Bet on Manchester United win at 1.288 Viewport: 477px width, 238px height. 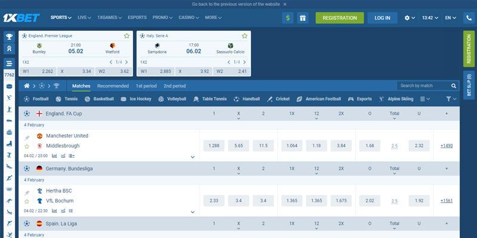pyautogui.click(x=214, y=146)
